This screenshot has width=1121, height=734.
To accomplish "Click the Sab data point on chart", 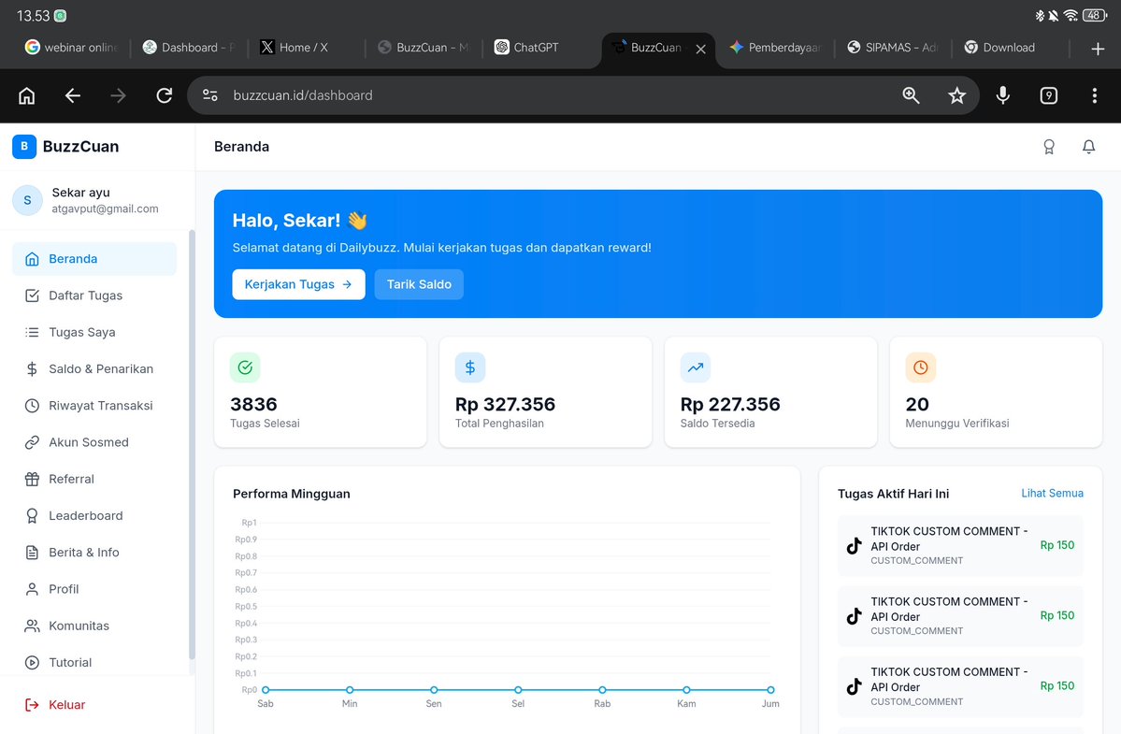I will click(266, 690).
